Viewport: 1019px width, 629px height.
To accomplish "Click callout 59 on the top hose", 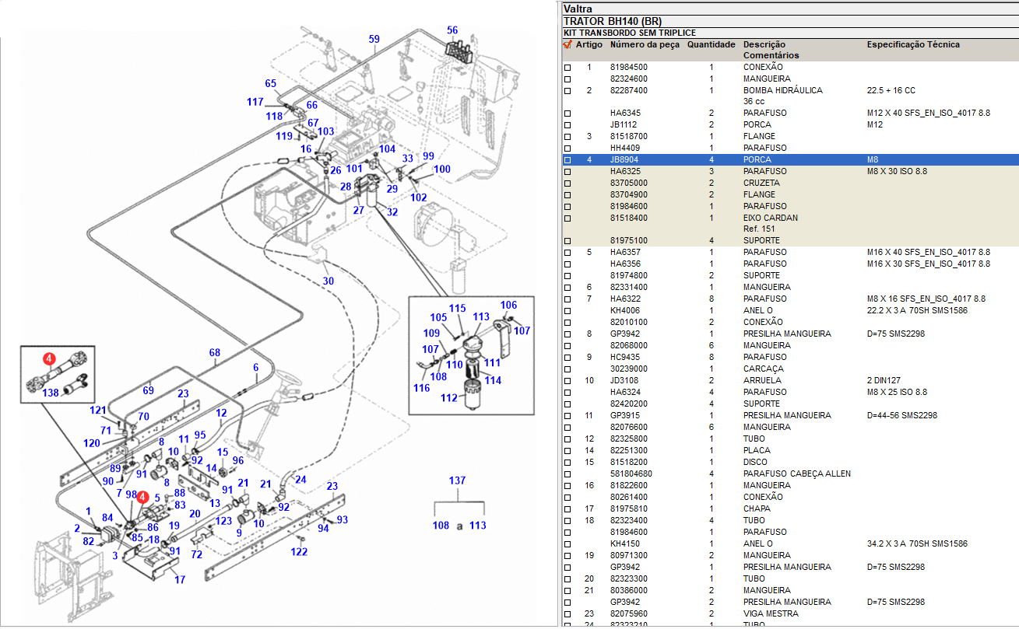I will [374, 39].
